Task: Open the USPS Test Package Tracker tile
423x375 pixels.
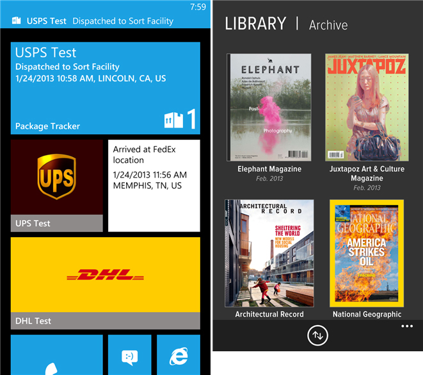Action: (105, 88)
